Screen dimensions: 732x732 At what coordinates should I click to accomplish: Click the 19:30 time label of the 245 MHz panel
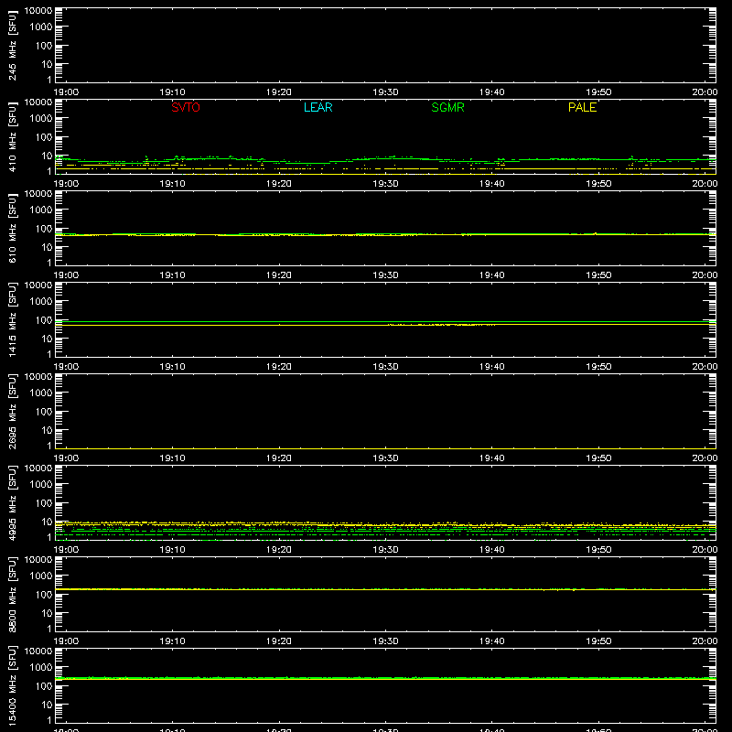coord(385,92)
